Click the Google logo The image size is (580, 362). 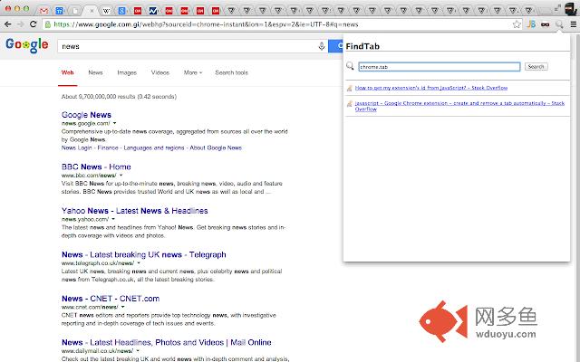pos(27,46)
